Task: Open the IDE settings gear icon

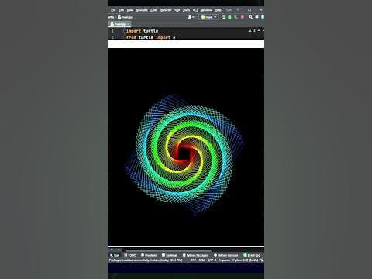Action: 257,17
